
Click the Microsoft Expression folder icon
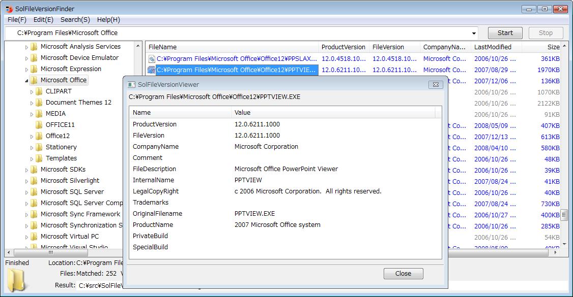(x=34, y=69)
